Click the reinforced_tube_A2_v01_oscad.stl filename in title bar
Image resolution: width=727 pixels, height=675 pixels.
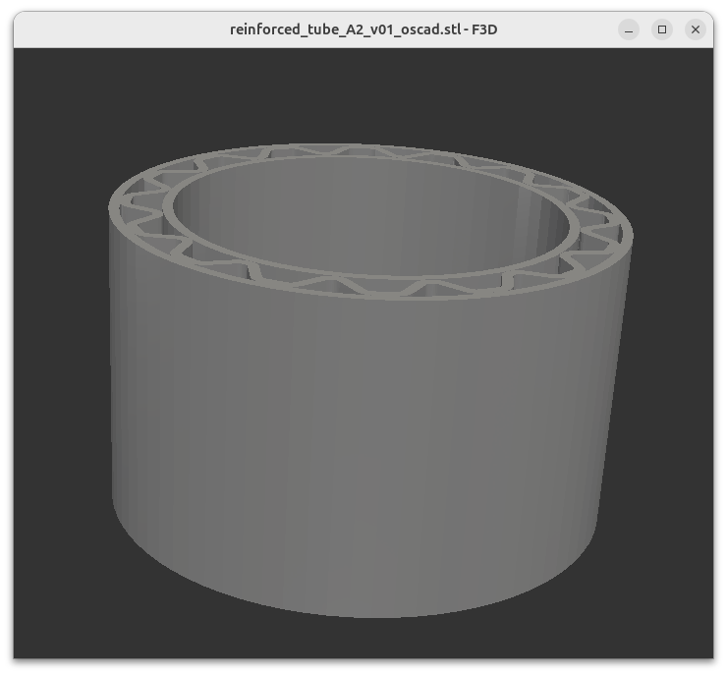(x=346, y=29)
